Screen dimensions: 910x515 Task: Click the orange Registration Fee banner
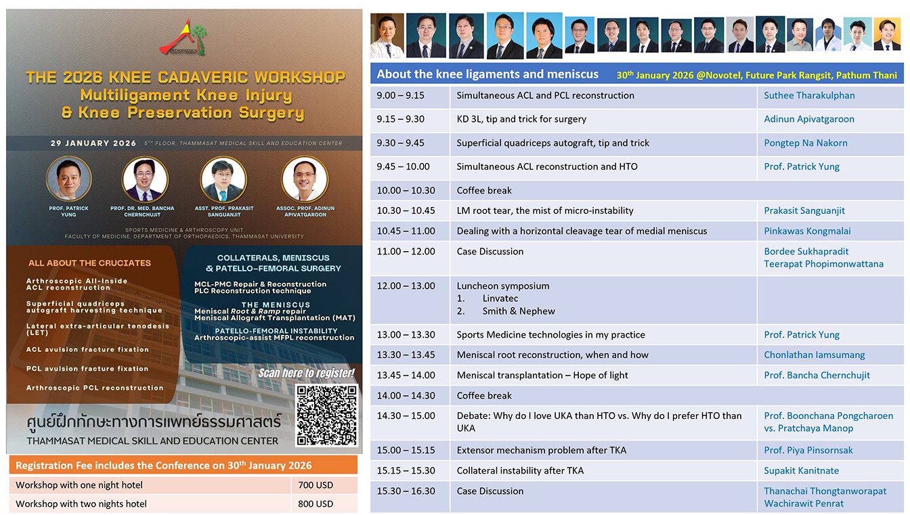pyautogui.click(x=183, y=465)
